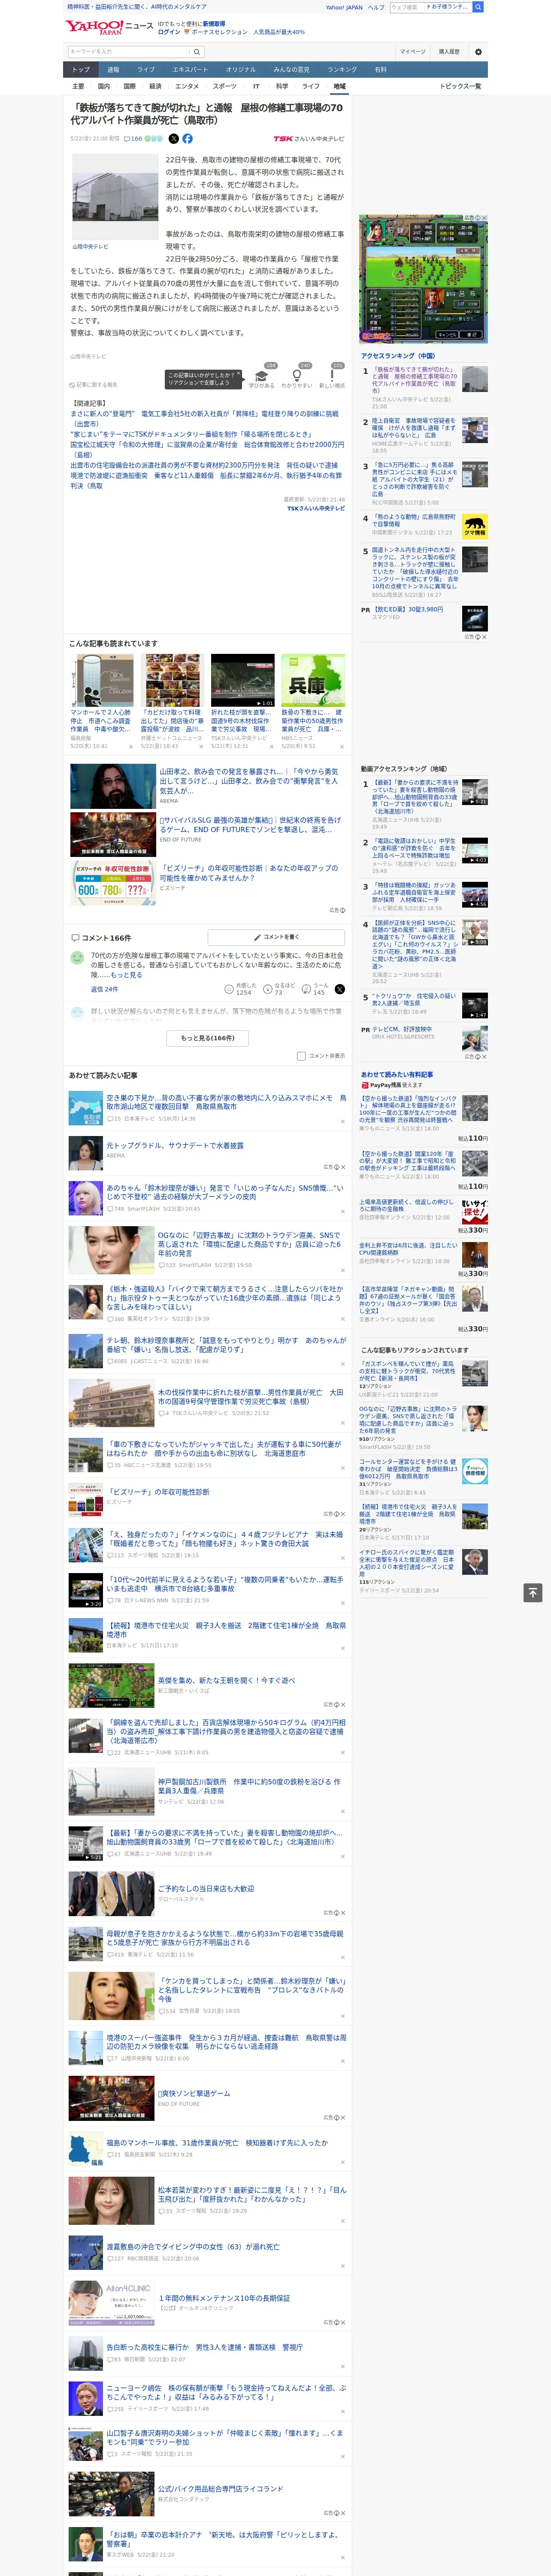Toggle the コメント非表示 checkbox

[x=301, y=1056]
